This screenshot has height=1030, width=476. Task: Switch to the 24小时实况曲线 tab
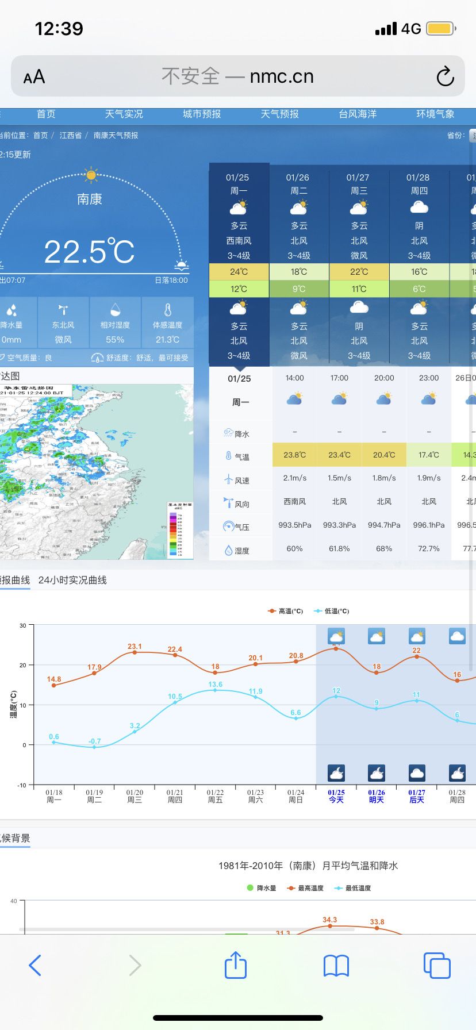pos(72,580)
